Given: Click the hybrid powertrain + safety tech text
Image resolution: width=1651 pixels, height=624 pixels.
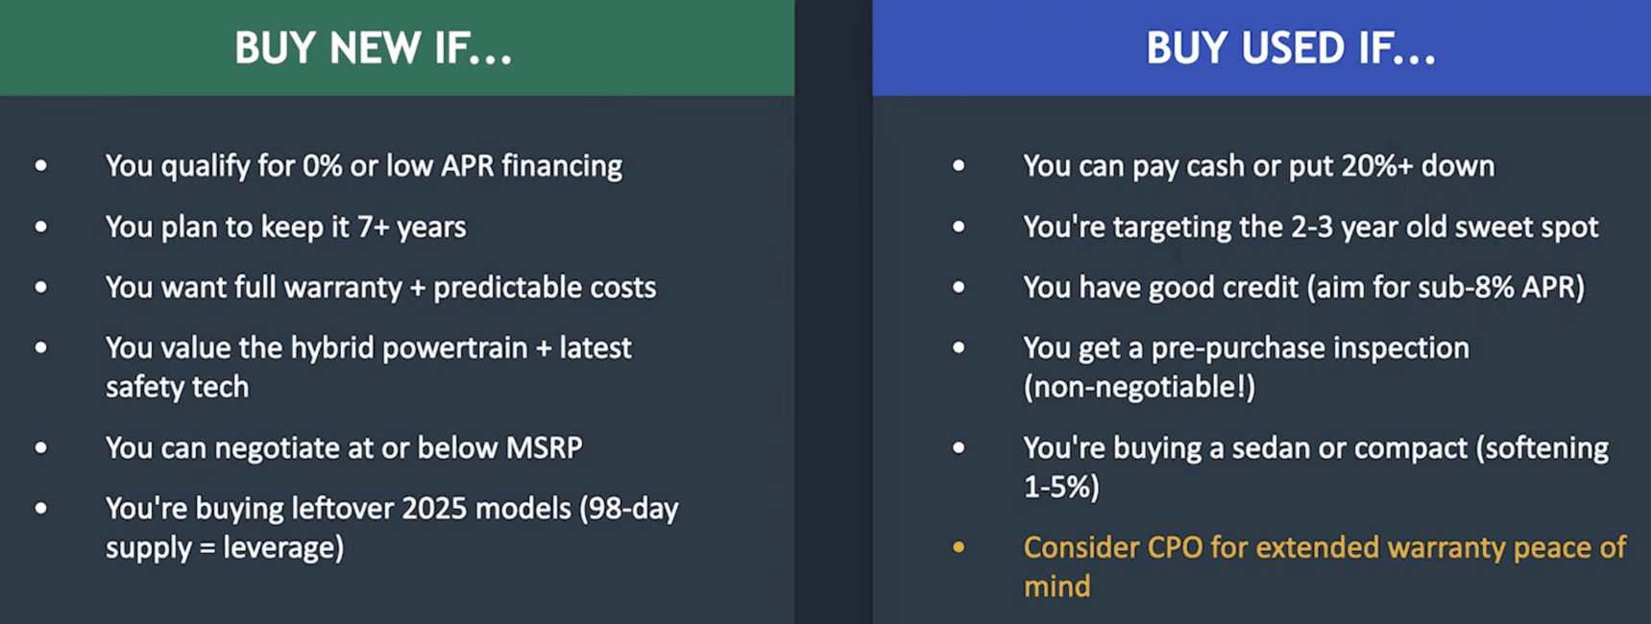Looking at the screenshot, I should (x=368, y=367).
